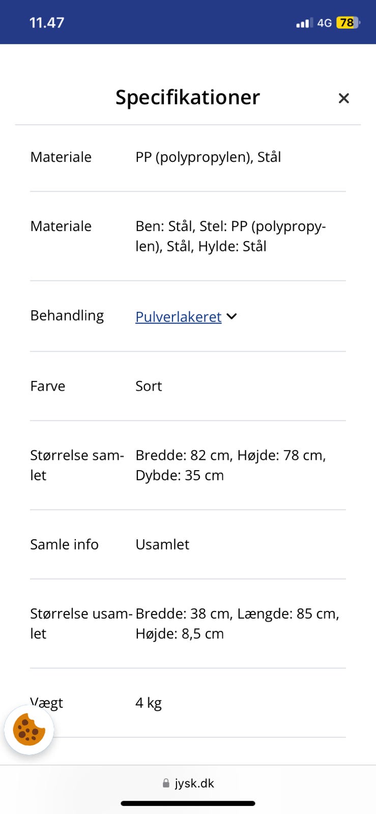Tap the clock showing 11.47

[47, 22]
